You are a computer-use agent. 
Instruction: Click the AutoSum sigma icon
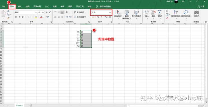pos(167,11)
